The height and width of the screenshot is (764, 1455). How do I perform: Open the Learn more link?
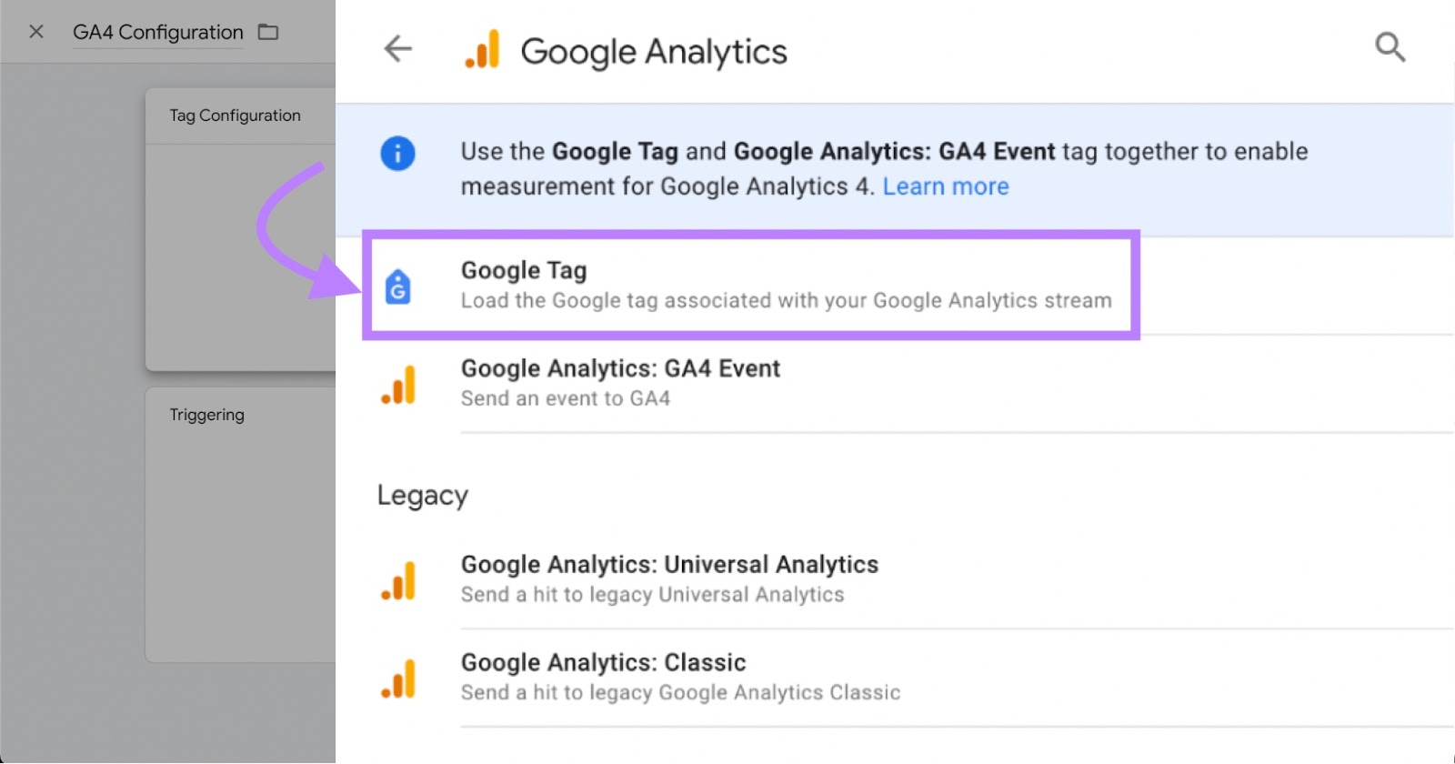(x=944, y=186)
